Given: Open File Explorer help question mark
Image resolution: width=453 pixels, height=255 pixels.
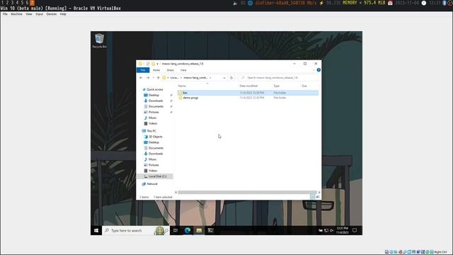Looking at the screenshot, I should tap(319, 70).
